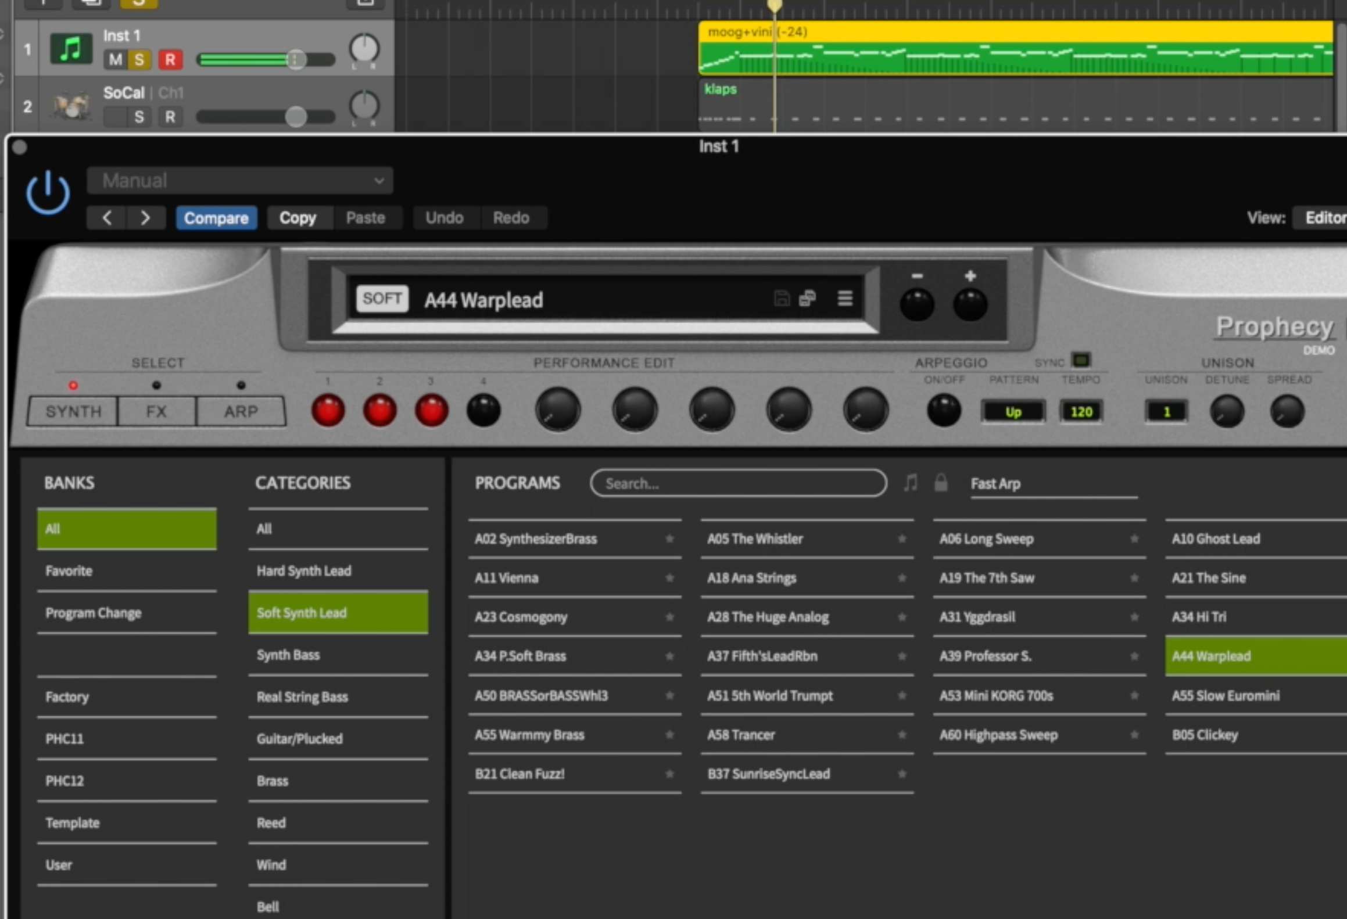Viewport: 1347px width, 919px height.
Task: Open the Manual preset dropdown
Action: 239,181
